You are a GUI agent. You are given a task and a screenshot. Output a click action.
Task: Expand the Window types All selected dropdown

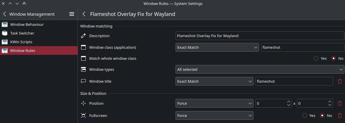click(x=260, y=70)
